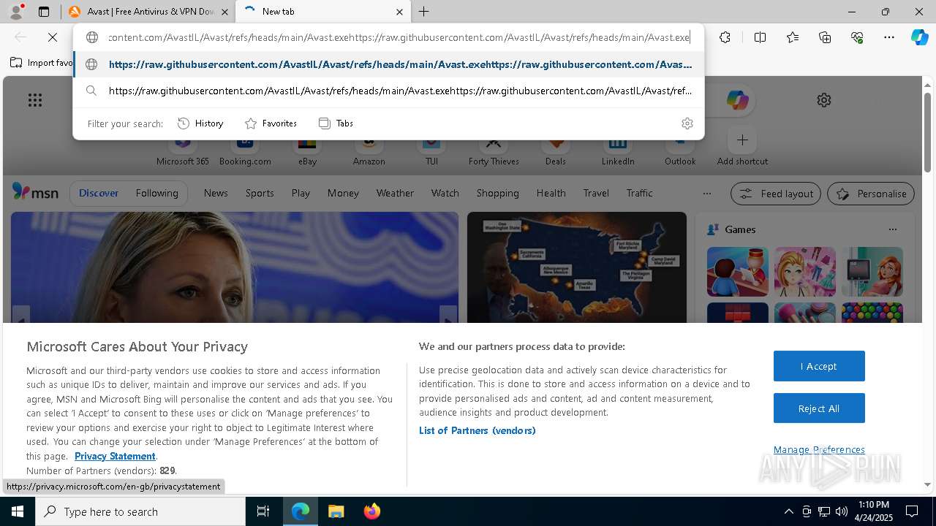This screenshot has width=936, height=526.
Task: Stop loading the page with X button
Action: (53, 37)
